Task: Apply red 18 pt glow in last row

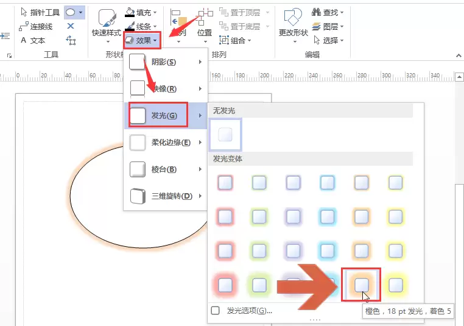Action: coord(225,285)
